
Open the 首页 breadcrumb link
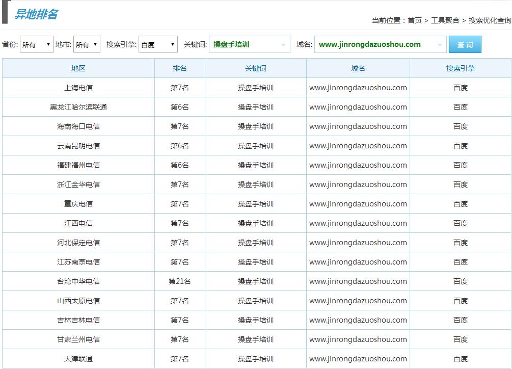pyautogui.click(x=415, y=20)
